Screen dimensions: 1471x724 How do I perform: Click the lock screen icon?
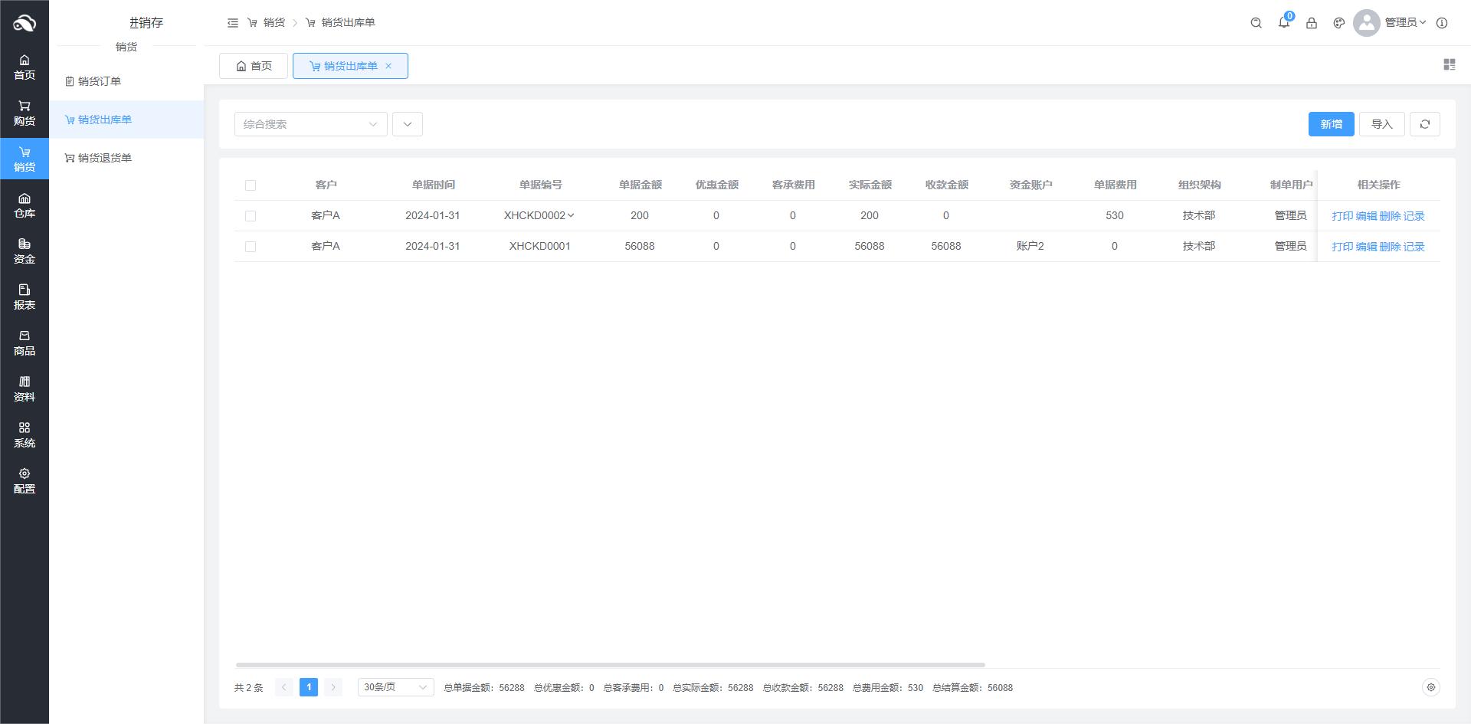1312,23
